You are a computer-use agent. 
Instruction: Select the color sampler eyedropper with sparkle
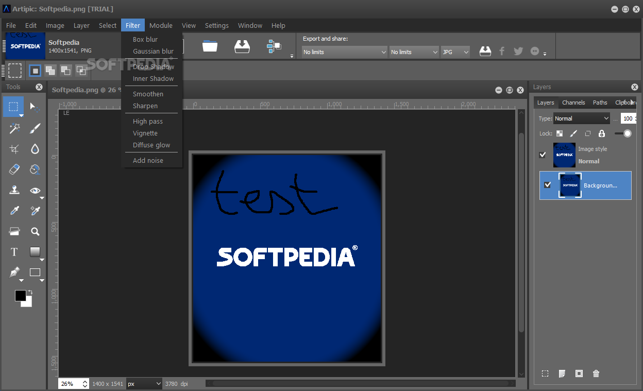click(x=35, y=211)
